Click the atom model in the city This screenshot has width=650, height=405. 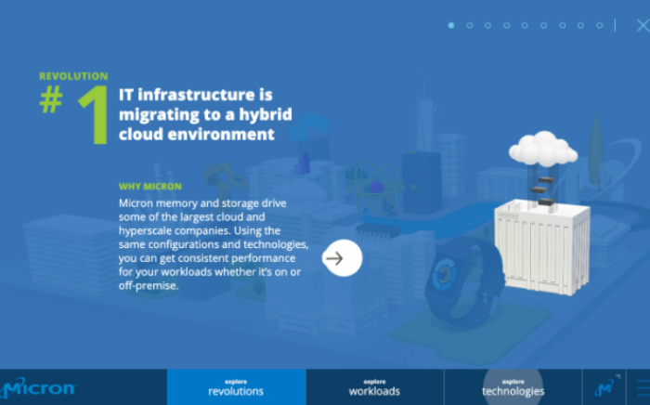(375, 189)
